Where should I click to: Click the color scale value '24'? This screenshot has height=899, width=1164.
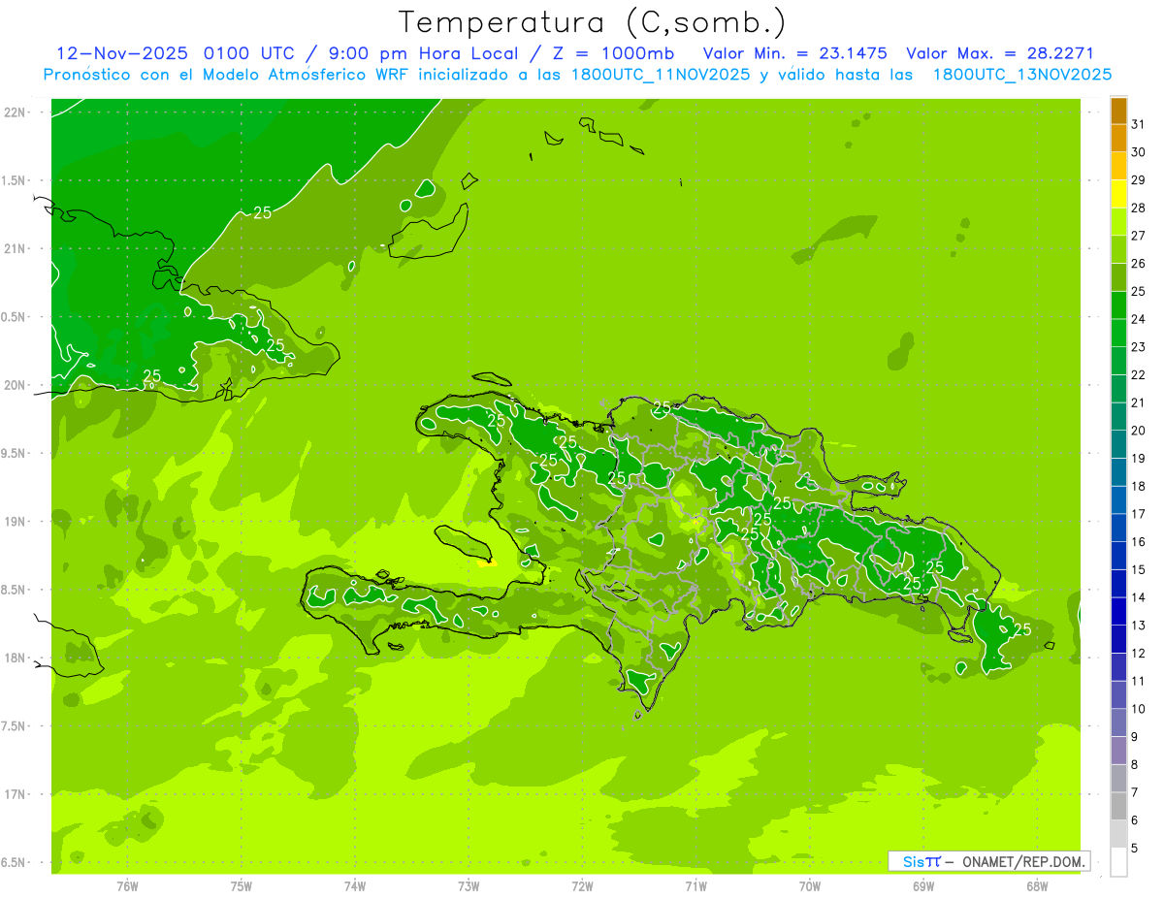pyautogui.click(x=1138, y=319)
